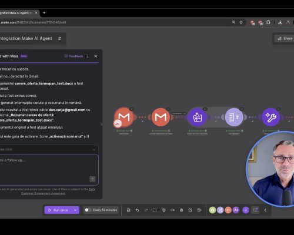This screenshot has height=235, width=294.
Task: Open the first Gmail watch emails module
Action: click(124, 117)
